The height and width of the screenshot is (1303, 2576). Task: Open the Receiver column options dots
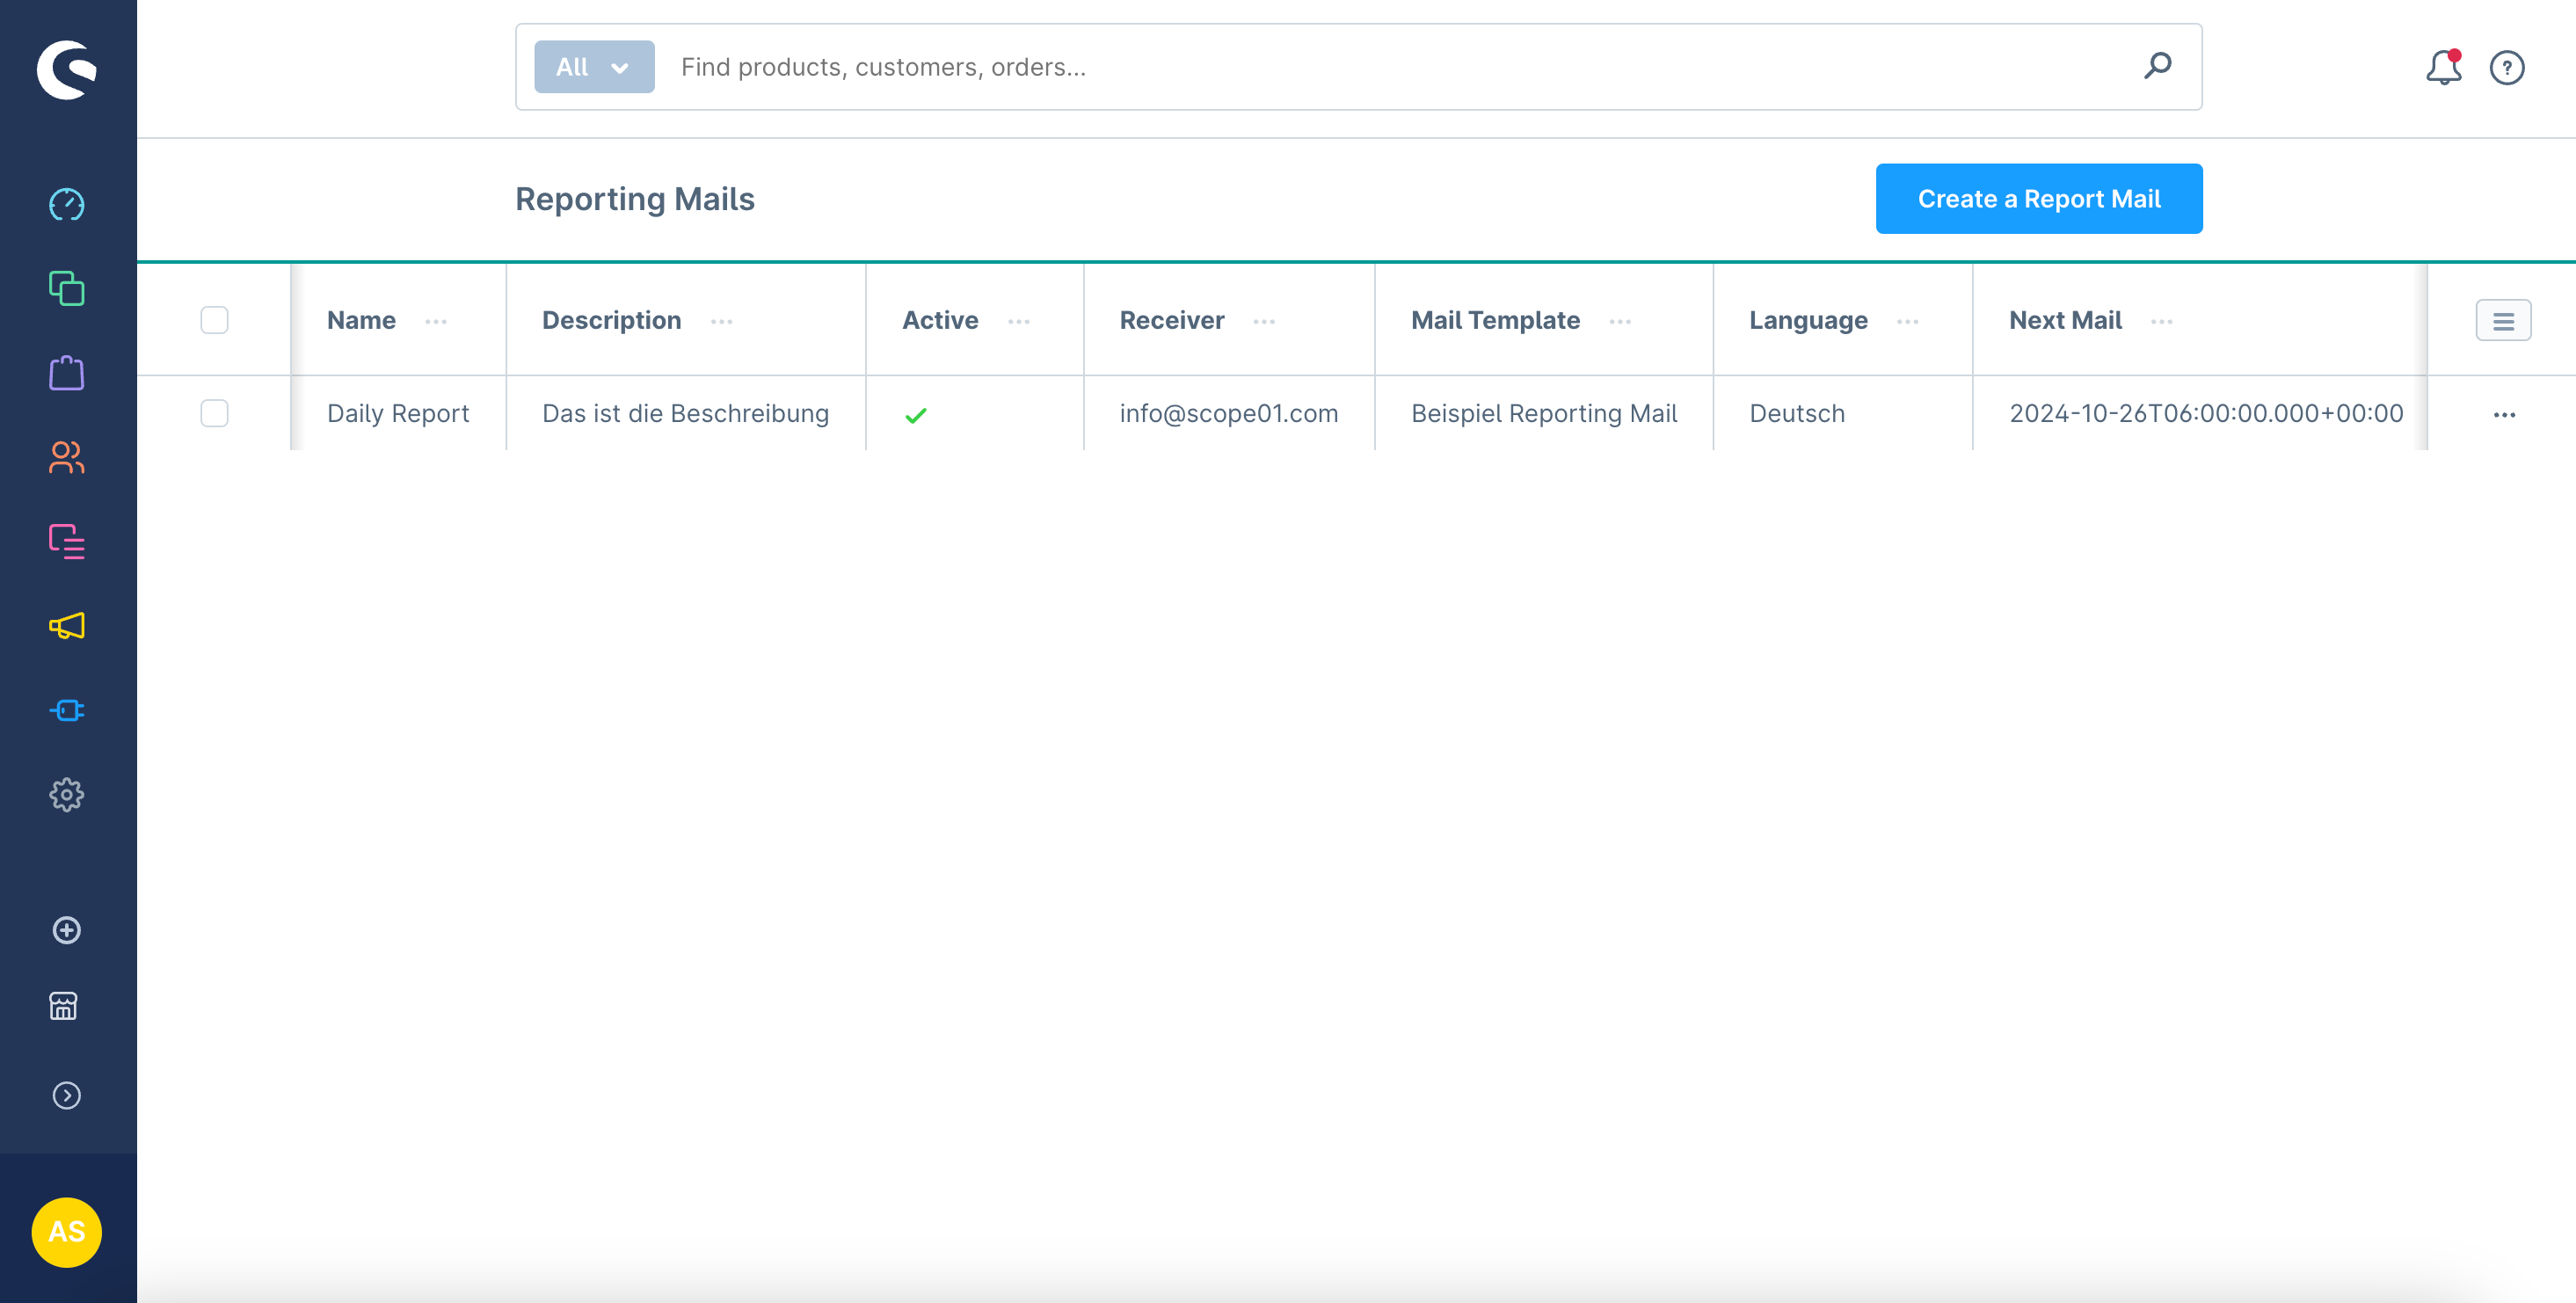click(1264, 321)
